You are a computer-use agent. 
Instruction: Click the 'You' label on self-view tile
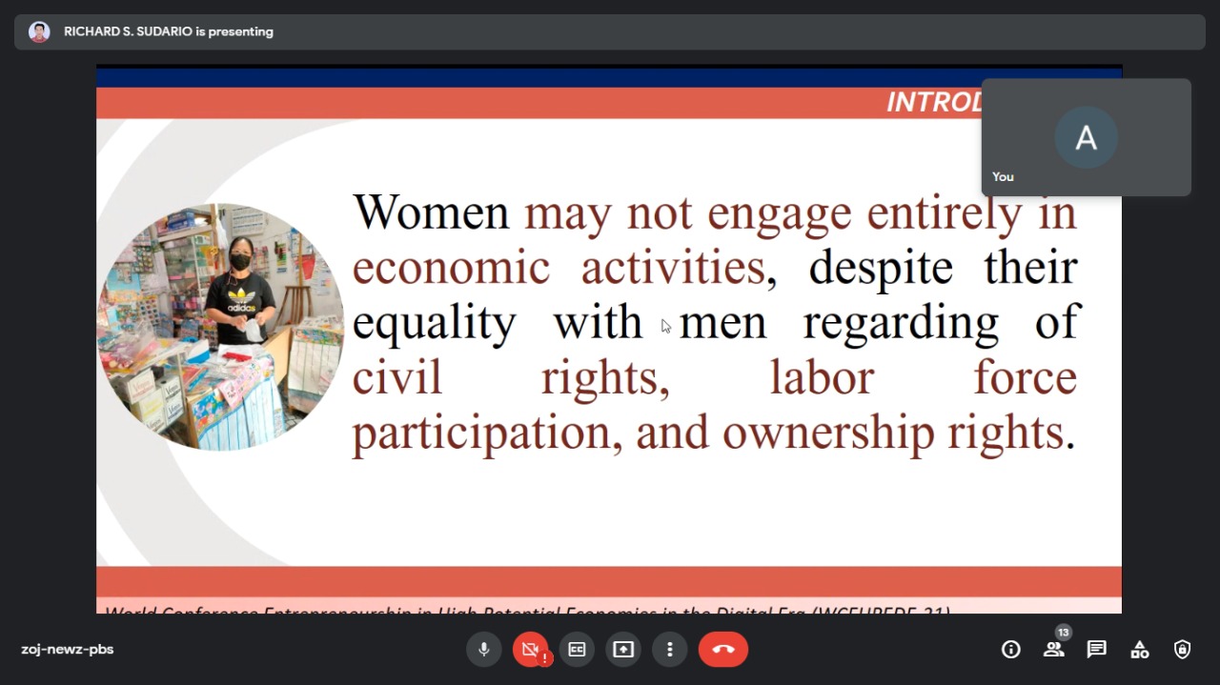pyautogui.click(x=1003, y=177)
